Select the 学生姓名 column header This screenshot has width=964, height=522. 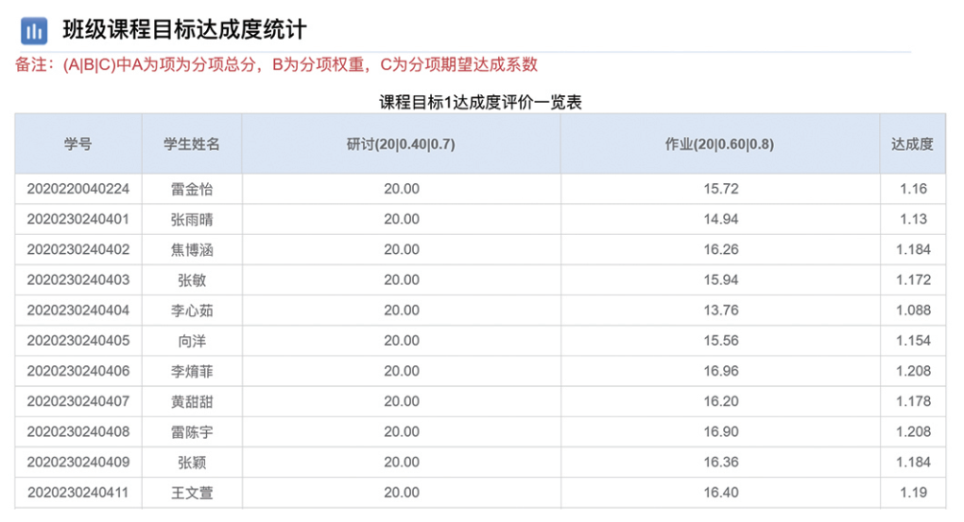coord(192,144)
